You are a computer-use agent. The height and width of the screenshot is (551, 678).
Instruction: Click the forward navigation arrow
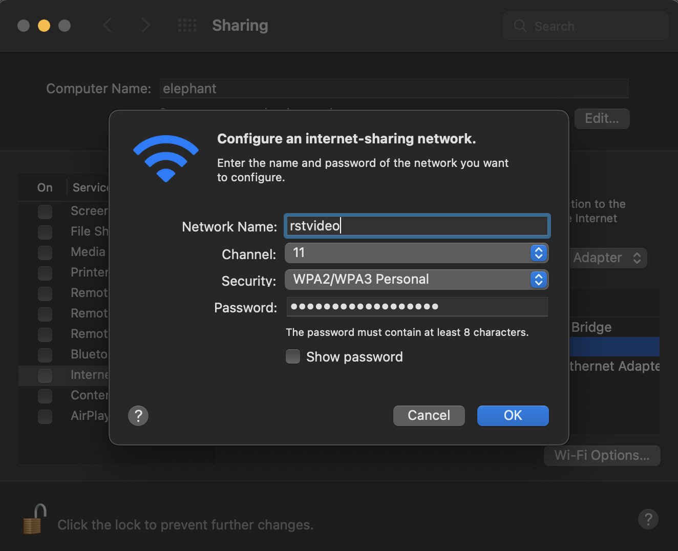click(x=145, y=25)
